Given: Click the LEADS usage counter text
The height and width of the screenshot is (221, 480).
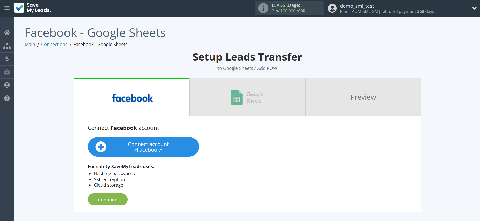Looking at the screenshot, I should [288, 11].
